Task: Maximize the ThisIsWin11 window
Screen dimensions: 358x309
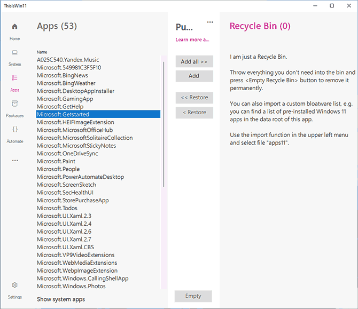Action: (x=332, y=6)
